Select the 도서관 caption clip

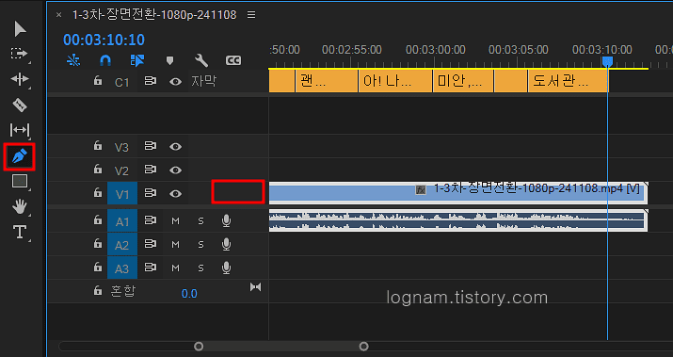point(568,81)
